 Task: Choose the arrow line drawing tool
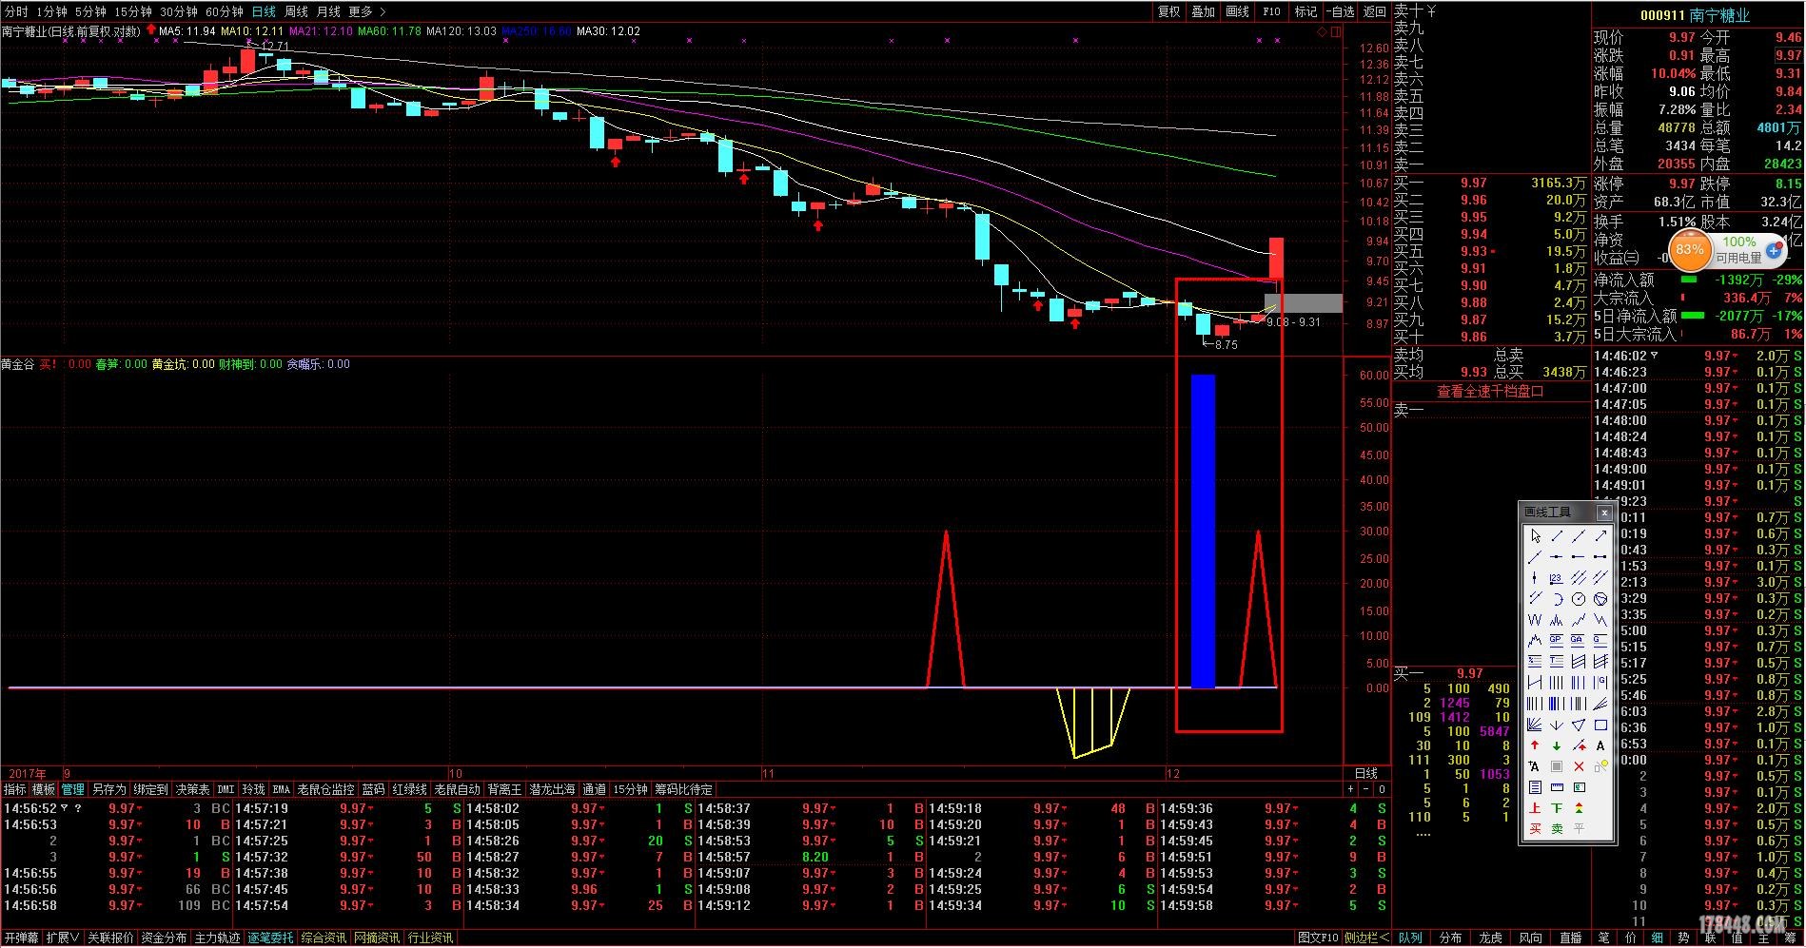pos(1600,536)
